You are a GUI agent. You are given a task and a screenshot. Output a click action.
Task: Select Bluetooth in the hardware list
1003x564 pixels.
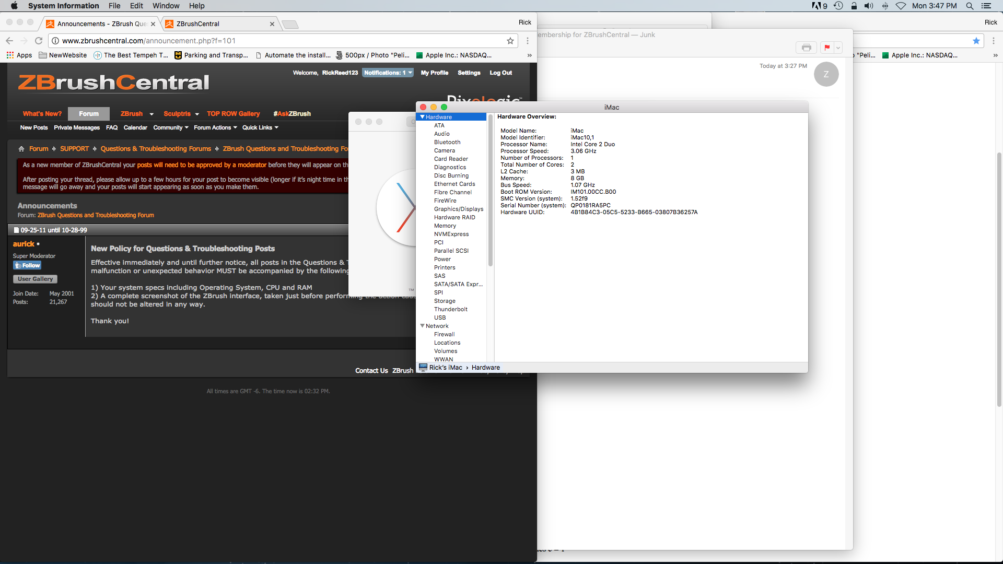[x=447, y=142]
